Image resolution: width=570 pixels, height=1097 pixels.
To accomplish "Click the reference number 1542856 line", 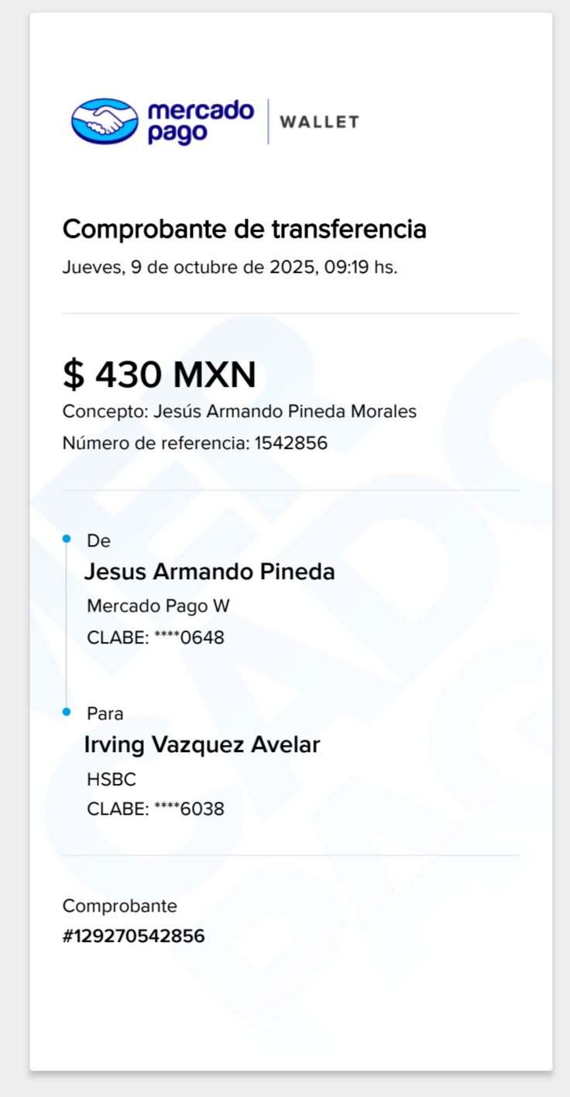I will pos(194,443).
